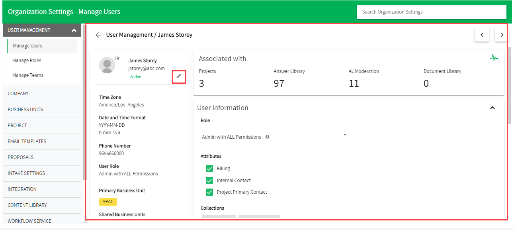
Task: Click James Storey's profile avatar
Action: (107, 65)
